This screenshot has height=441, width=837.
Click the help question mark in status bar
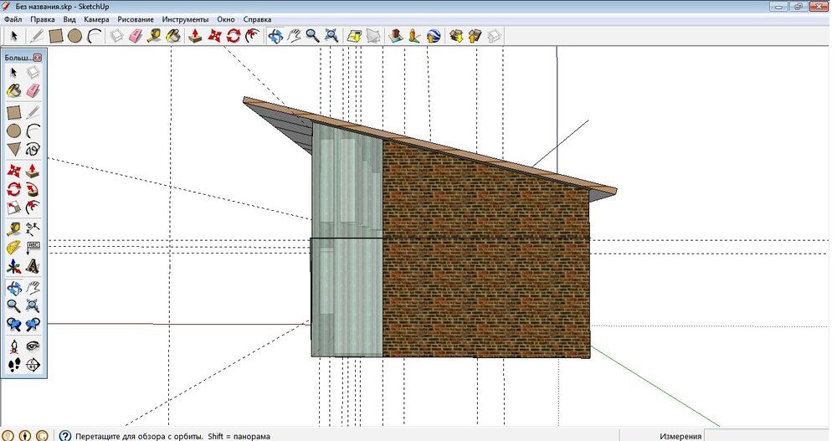pos(65,435)
